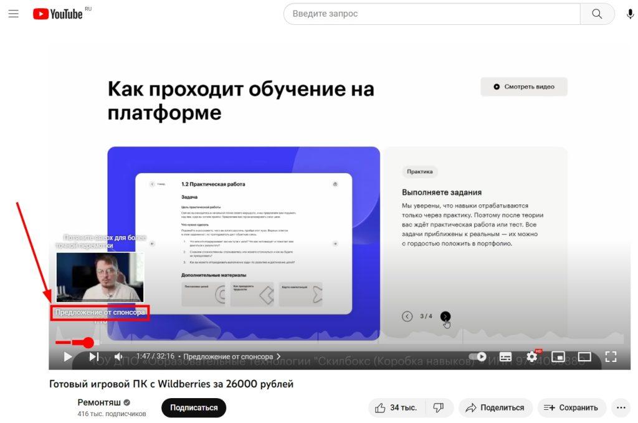The image size is (638, 423).
Task: Play the video
Action: point(68,356)
